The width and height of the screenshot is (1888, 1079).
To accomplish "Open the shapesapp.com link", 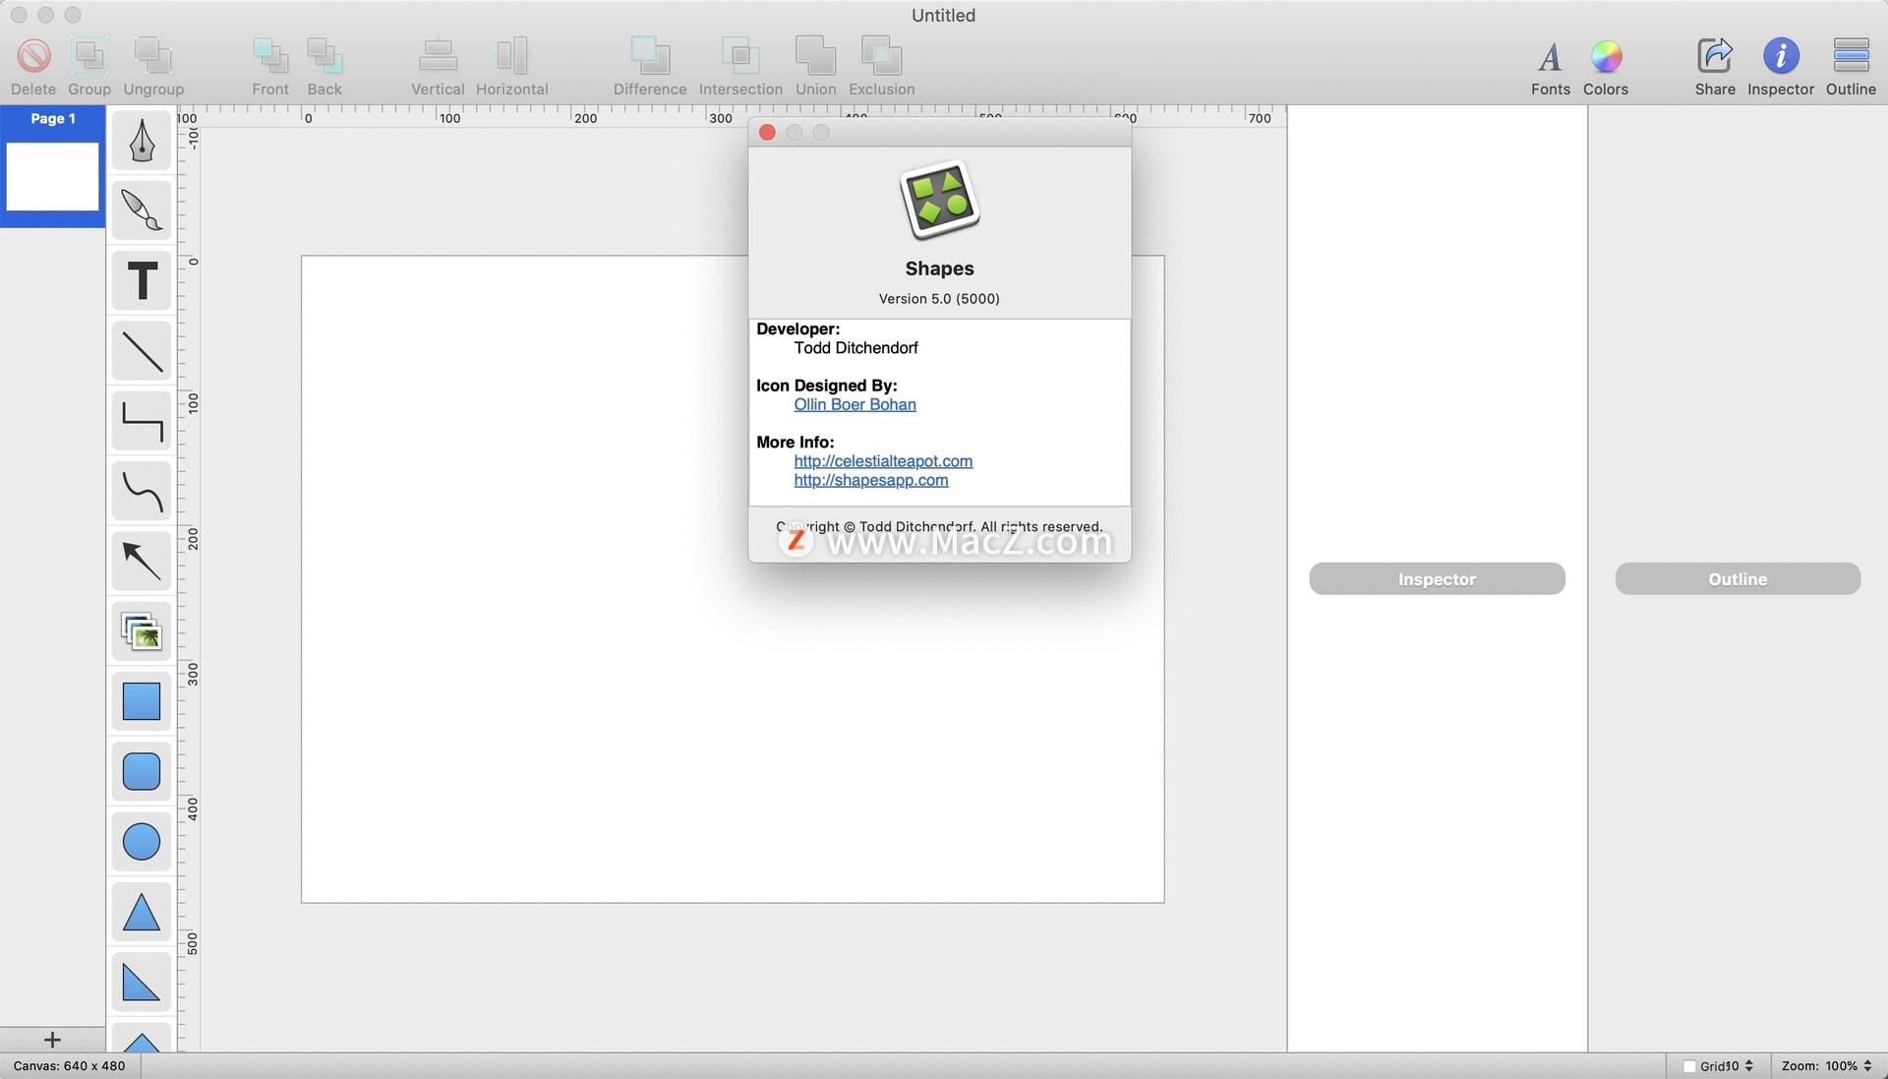I will coord(871,480).
